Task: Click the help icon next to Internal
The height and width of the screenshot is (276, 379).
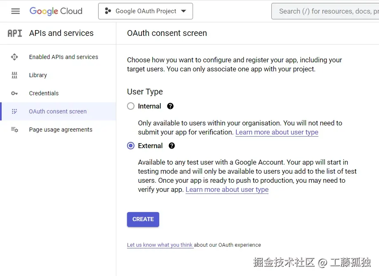Action: coord(170,106)
